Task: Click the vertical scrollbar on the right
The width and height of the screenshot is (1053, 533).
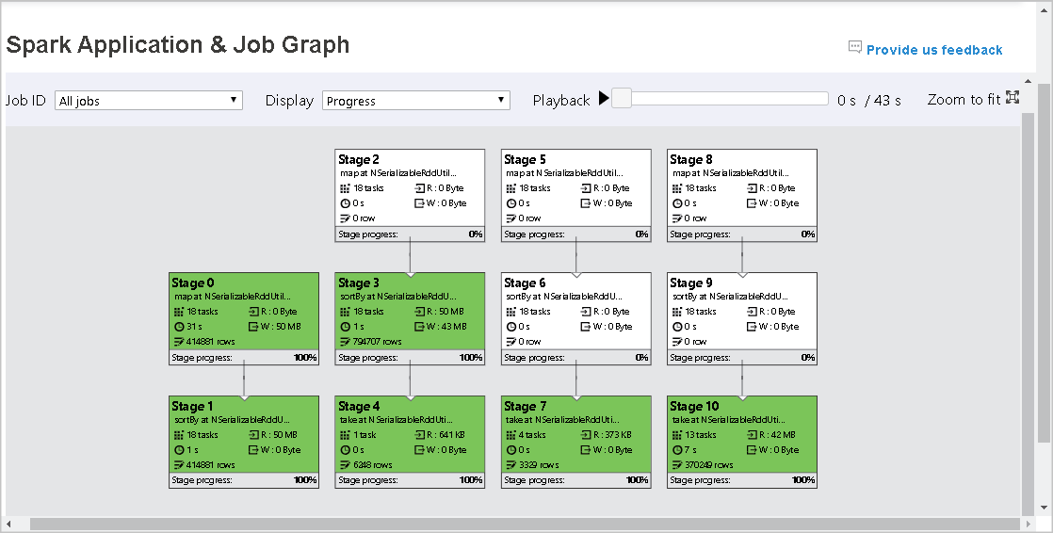Action: click(1043, 264)
